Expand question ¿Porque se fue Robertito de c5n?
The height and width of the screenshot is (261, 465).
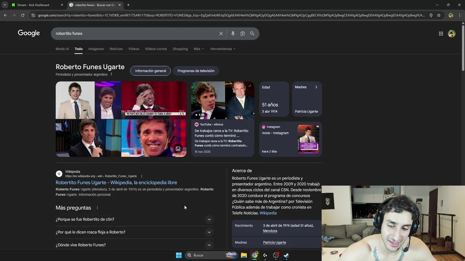click(x=134, y=219)
